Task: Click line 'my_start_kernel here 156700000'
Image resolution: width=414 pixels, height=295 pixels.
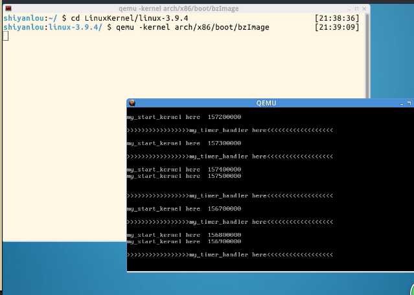Action: (184, 209)
